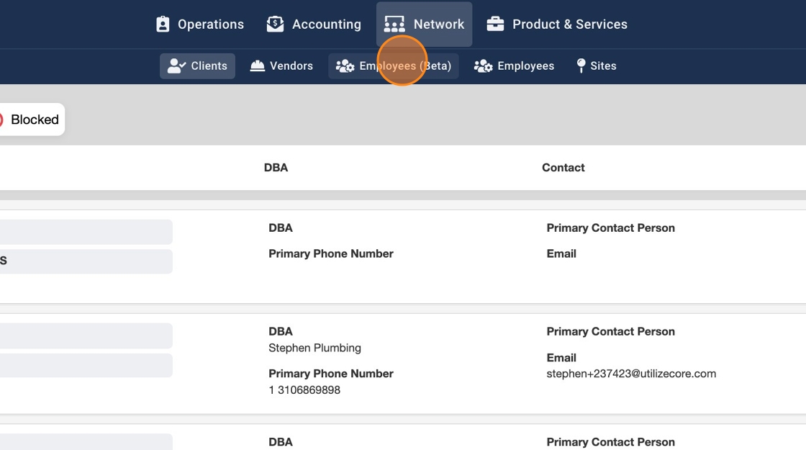Switch to the Sites tab
Screen dimensions: 806x450
(597, 66)
